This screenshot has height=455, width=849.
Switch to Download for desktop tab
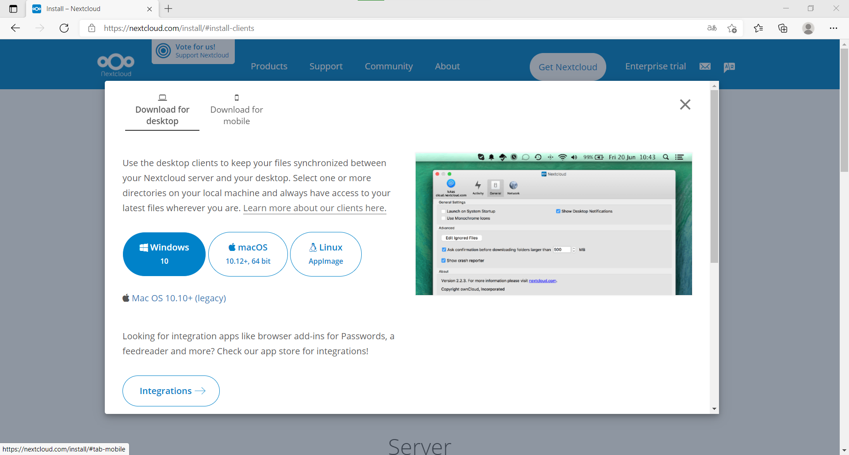point(162,110)
